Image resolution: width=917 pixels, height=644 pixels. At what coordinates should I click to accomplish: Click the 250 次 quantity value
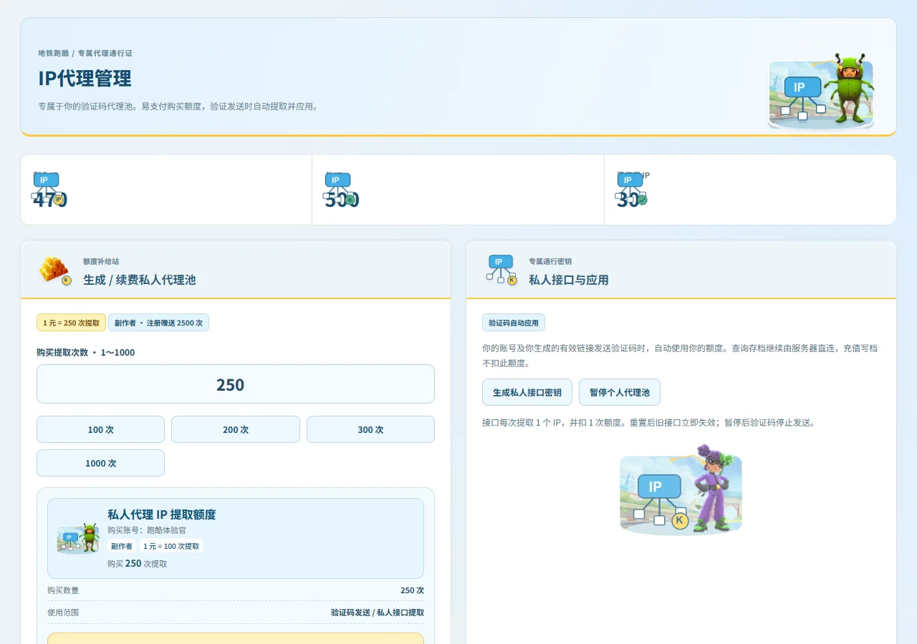coord(412,590)
